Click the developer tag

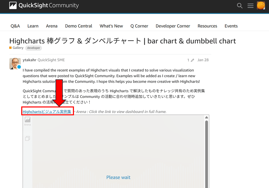click(34, 48)
